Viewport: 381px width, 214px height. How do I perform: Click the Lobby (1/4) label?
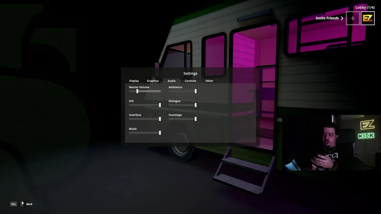(365, 7)
